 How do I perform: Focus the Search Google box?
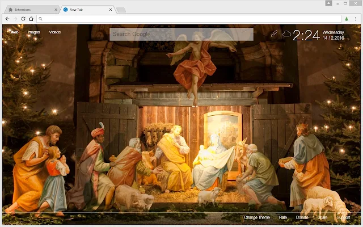coord(181,34)
